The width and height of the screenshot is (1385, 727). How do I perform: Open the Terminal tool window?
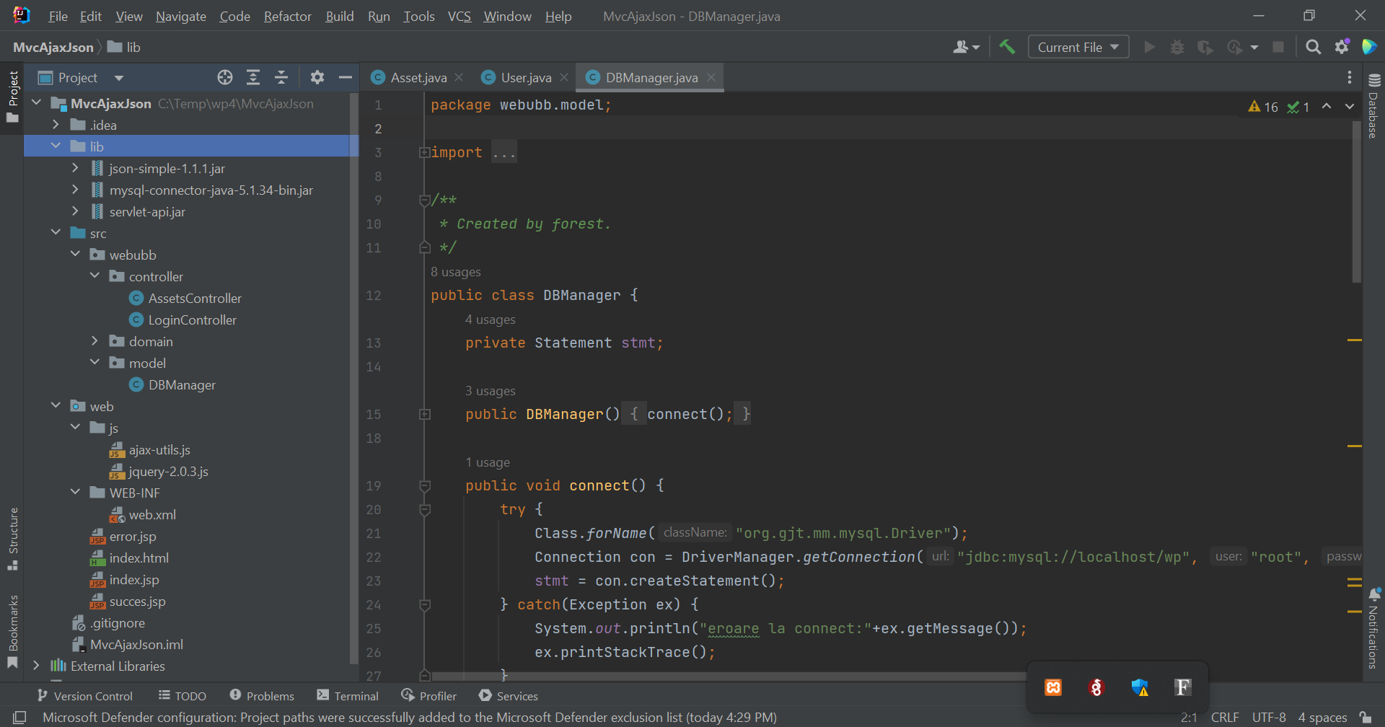pos(348,696)
